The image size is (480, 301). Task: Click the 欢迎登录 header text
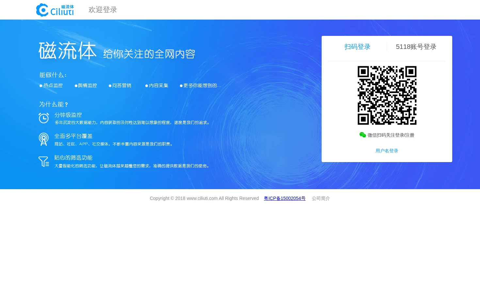pyautogui.click(x=103, y=10)
